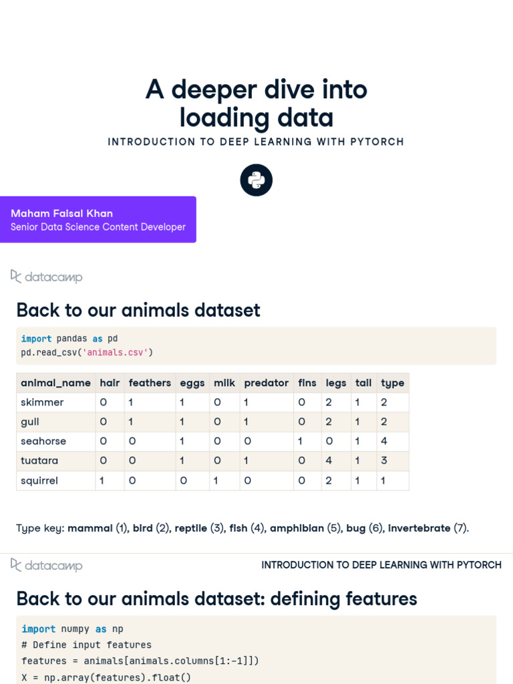Click the animal_name column header
513x684 pixels.
point(56,383)
